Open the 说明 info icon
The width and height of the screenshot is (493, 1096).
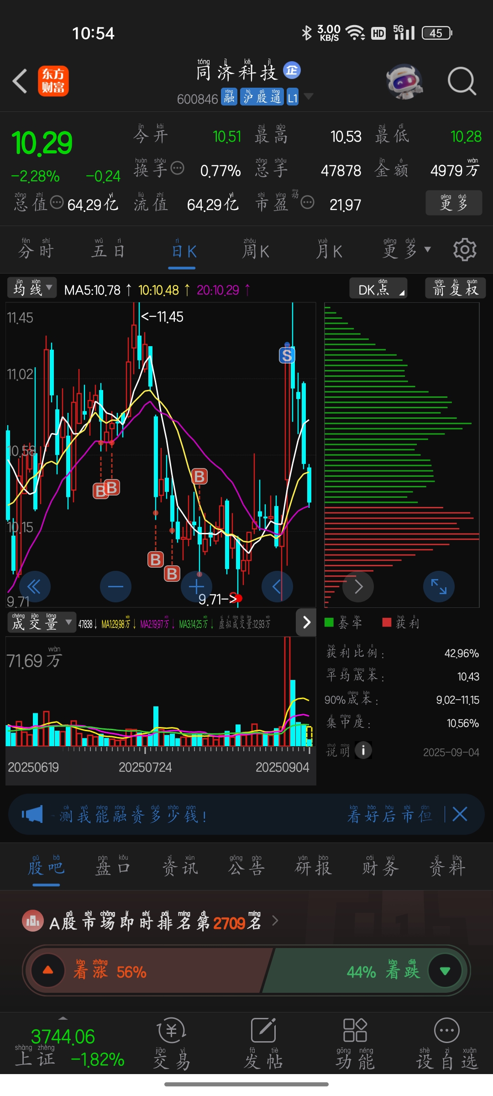coord(363,750)
